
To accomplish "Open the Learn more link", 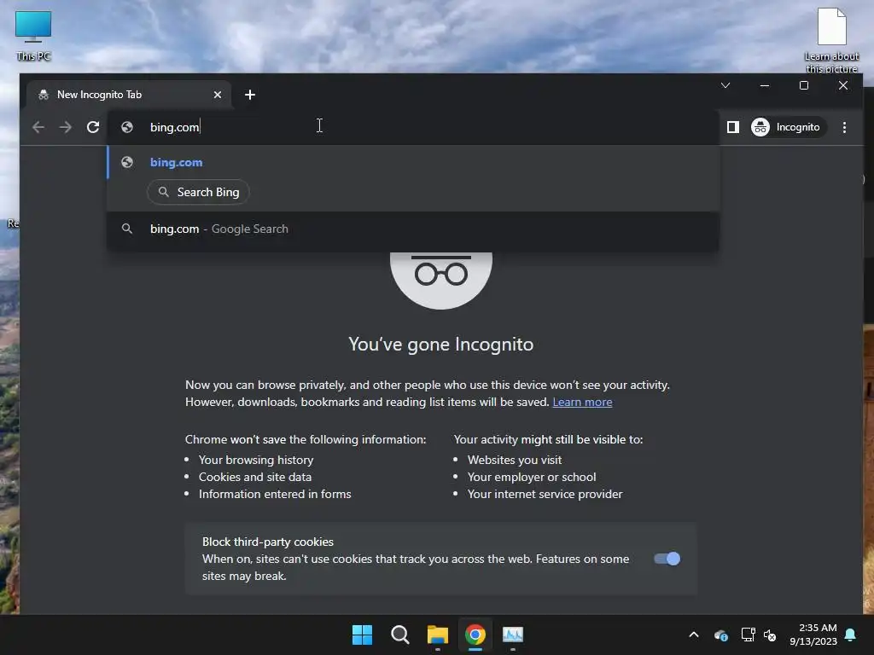I will [582, 403].
